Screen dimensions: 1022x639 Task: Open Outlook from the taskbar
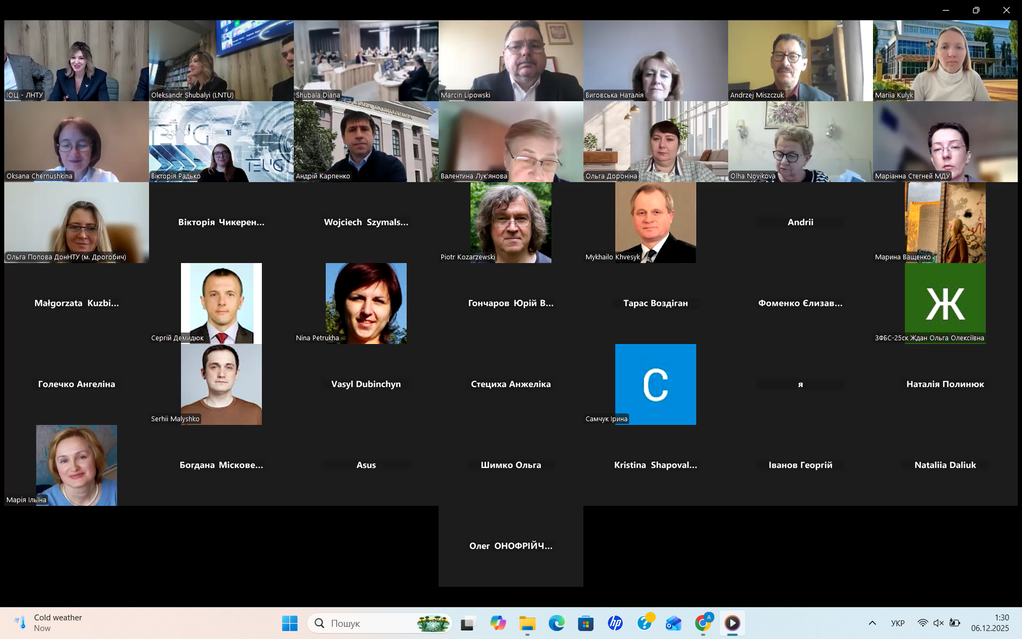pyautogui.click(x=673, y=623)
